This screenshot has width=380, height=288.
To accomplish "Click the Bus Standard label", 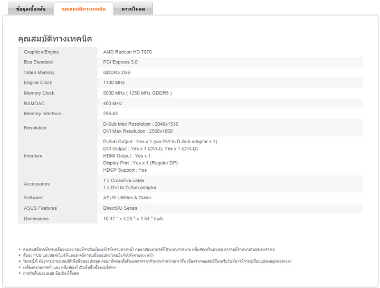I will 39,62.
